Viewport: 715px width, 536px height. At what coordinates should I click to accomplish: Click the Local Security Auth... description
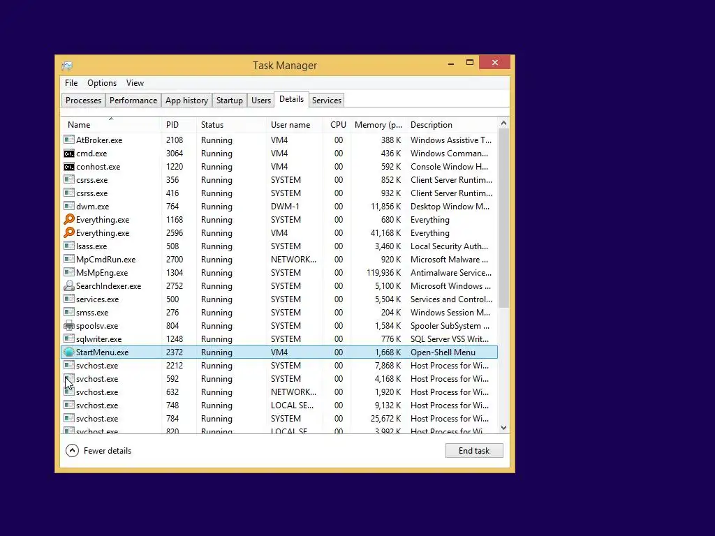tap(449, 246)
